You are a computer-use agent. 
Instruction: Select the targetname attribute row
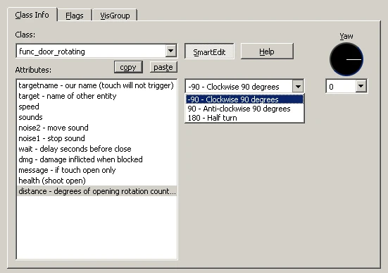pos(96,85)
